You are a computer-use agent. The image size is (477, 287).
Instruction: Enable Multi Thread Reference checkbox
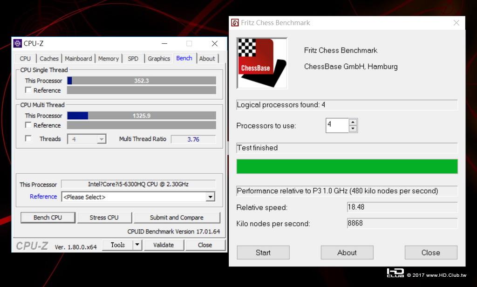tap(28, 125)
